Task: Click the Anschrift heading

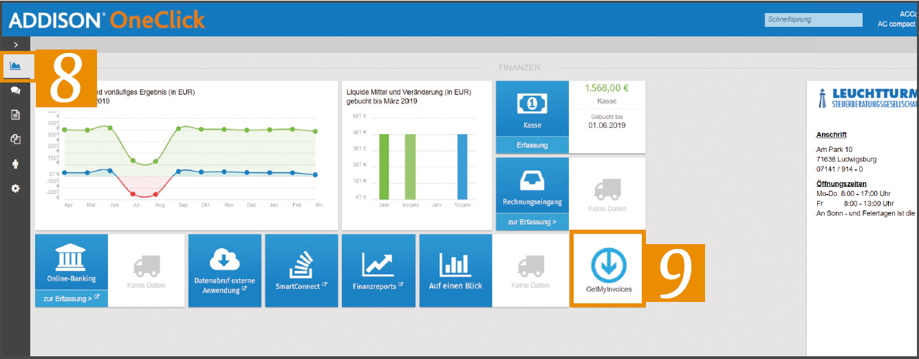Action: pos(831,135)
